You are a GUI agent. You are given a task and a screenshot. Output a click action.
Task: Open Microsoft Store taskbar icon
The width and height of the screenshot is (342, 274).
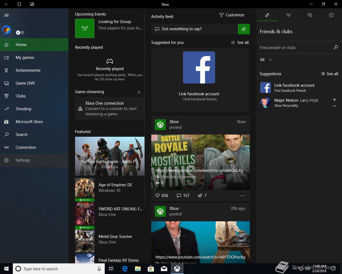tap(151, 269)
